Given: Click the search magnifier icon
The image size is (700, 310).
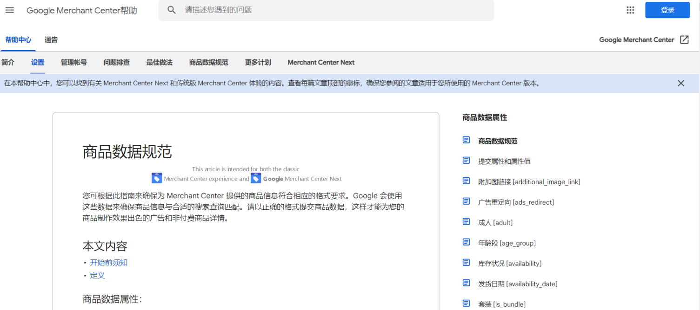Looking at the screenshot, I should [x=172, y=9].
